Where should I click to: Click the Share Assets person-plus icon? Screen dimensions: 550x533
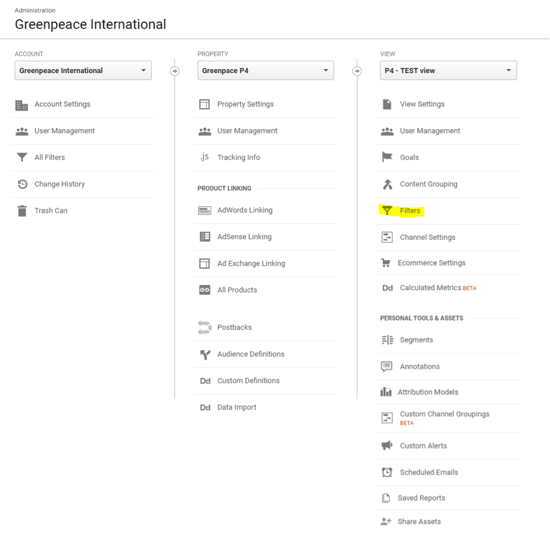[386, 521]
